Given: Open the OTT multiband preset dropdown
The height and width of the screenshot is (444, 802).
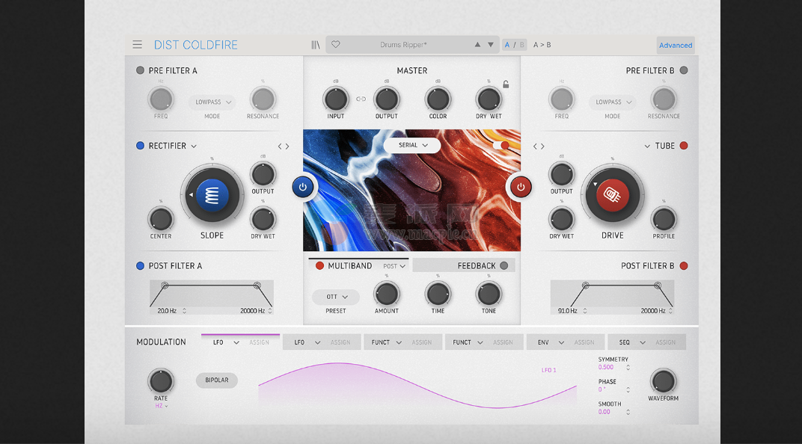Looking at the screenshot, I should [x=335, y=296].
